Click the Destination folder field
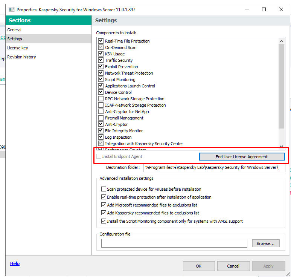This screenshot has width=291, height=277. click(214, 167)
